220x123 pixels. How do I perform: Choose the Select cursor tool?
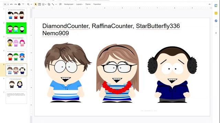[35, 4]
